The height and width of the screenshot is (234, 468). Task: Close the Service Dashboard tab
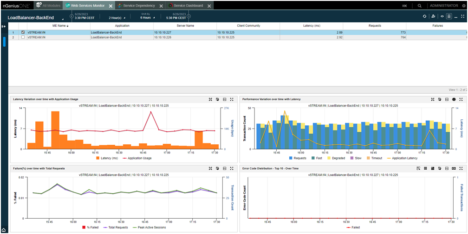[x=209, y=6]
